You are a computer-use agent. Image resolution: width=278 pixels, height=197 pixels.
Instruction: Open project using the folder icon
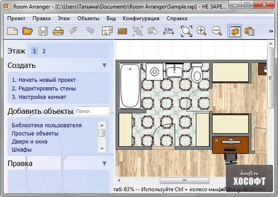tap(28, 31)
